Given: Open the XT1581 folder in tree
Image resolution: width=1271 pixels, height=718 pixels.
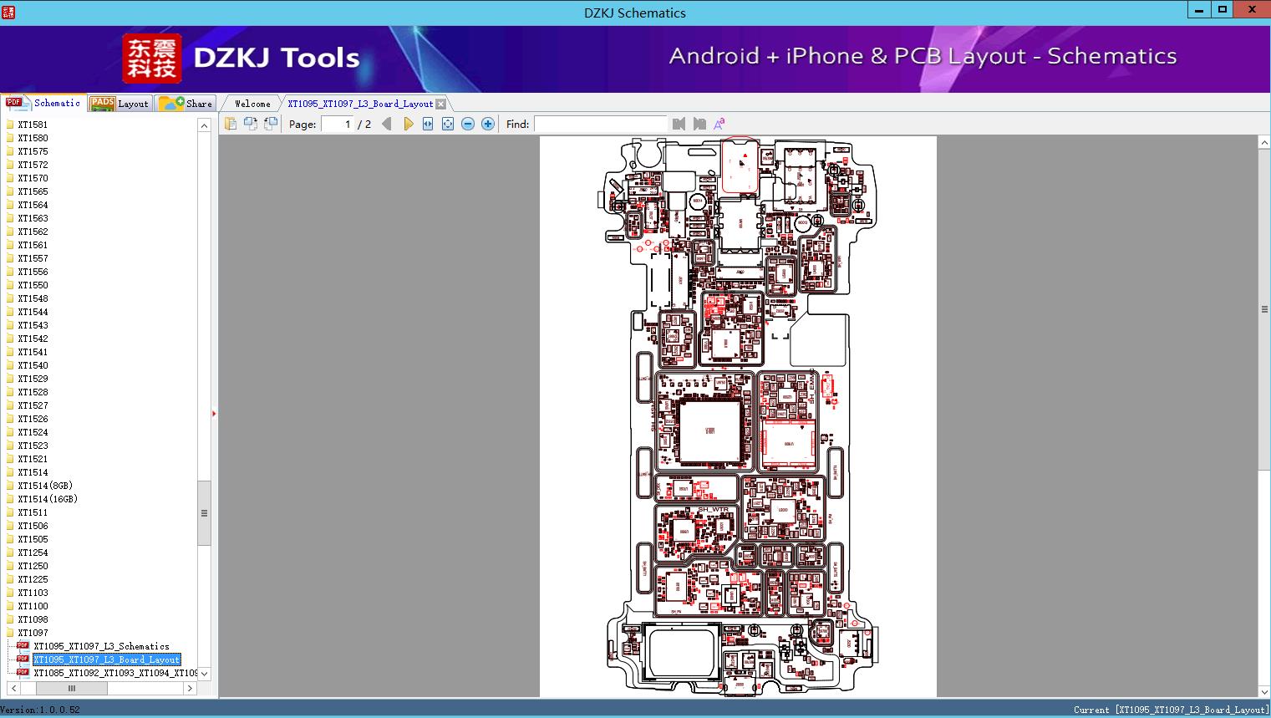Looking at the screenshot, I should [x=33, y=125].
